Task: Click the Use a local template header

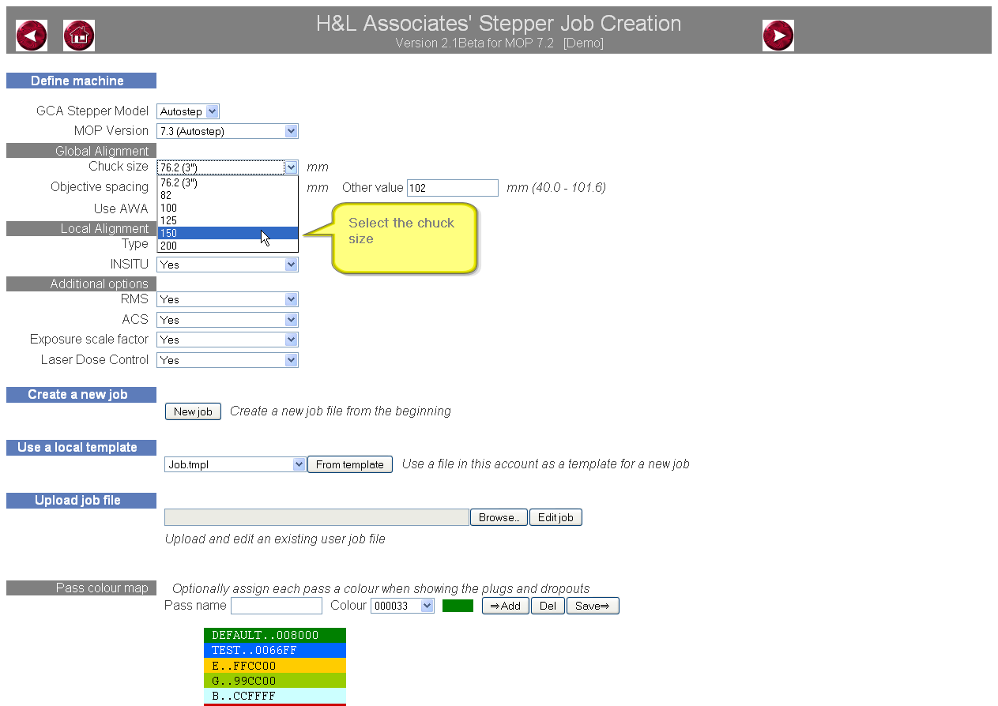Action: pyautogui.click(x=81, y=448)
